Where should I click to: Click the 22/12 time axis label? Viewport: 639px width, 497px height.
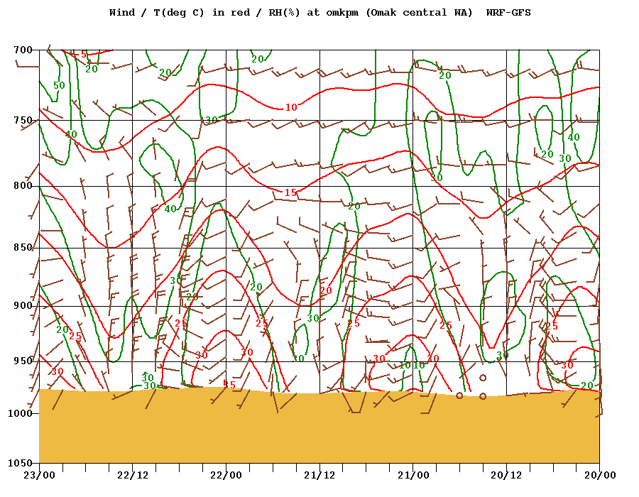coord(133,476)
